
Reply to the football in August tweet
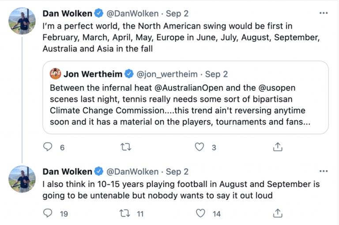tap(49, 214)
